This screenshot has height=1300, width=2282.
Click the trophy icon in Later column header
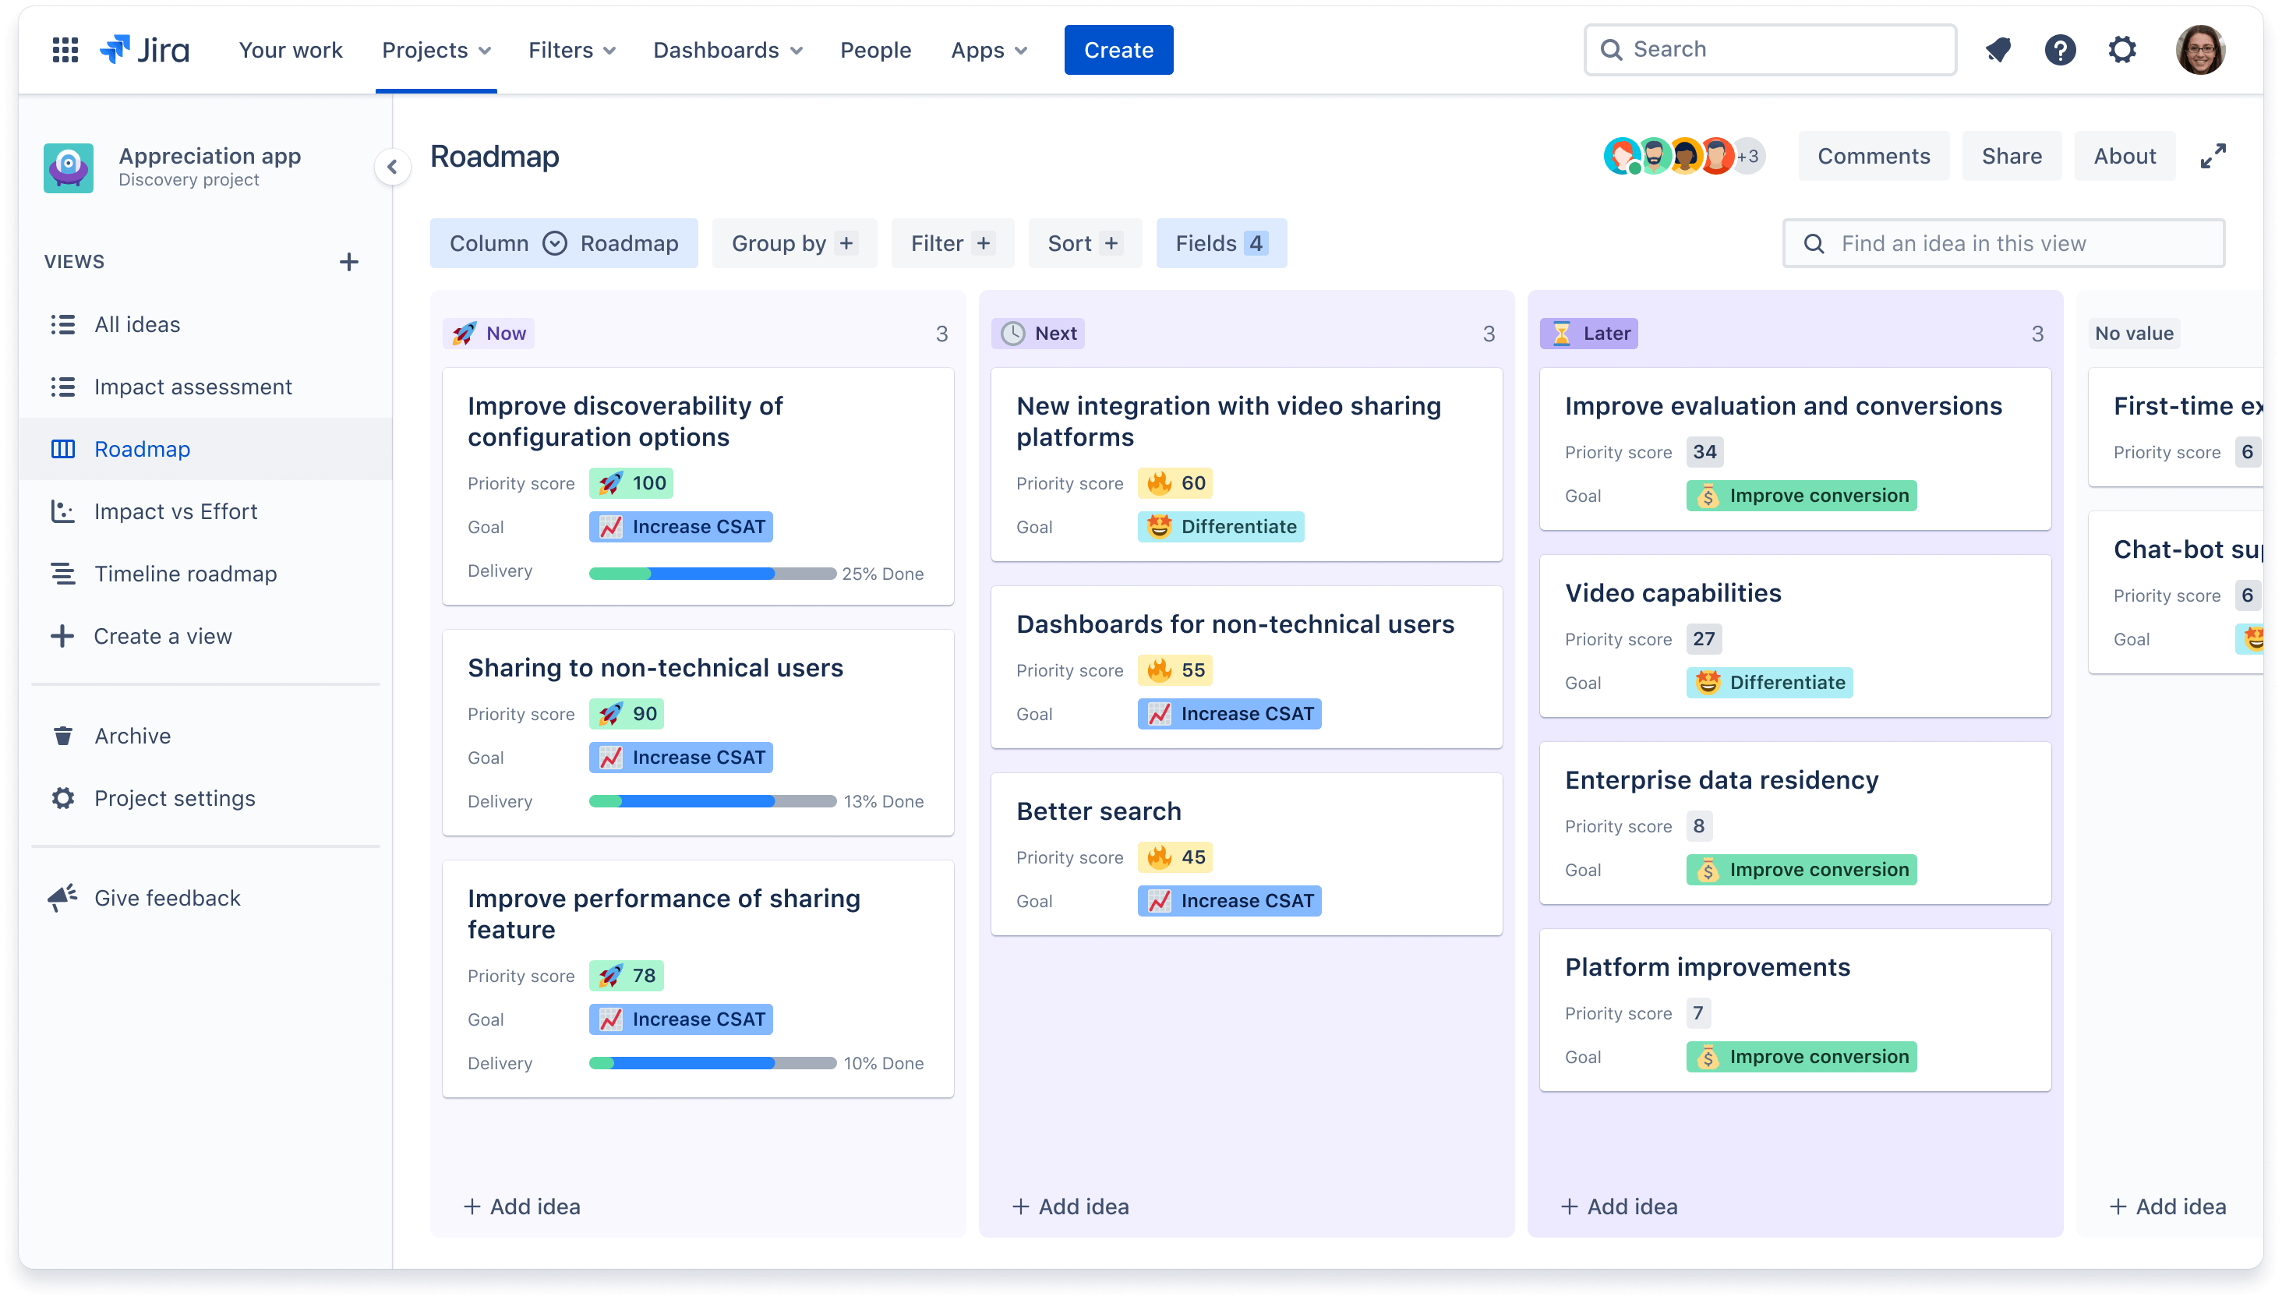click(1563, 331)
